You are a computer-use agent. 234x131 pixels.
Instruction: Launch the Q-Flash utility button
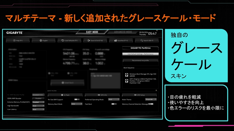(x=65, y=95)
